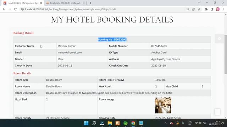This screenshot has width=227, height=127.
Task: Bookmark this page with the star
Action: (x=199, y=9)
